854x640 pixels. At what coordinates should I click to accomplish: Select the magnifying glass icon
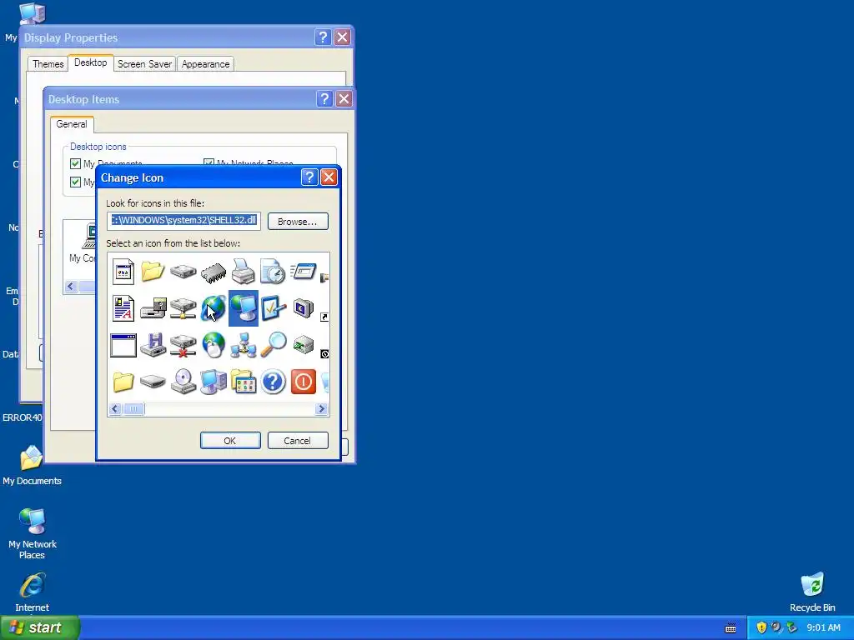point(274,344)
